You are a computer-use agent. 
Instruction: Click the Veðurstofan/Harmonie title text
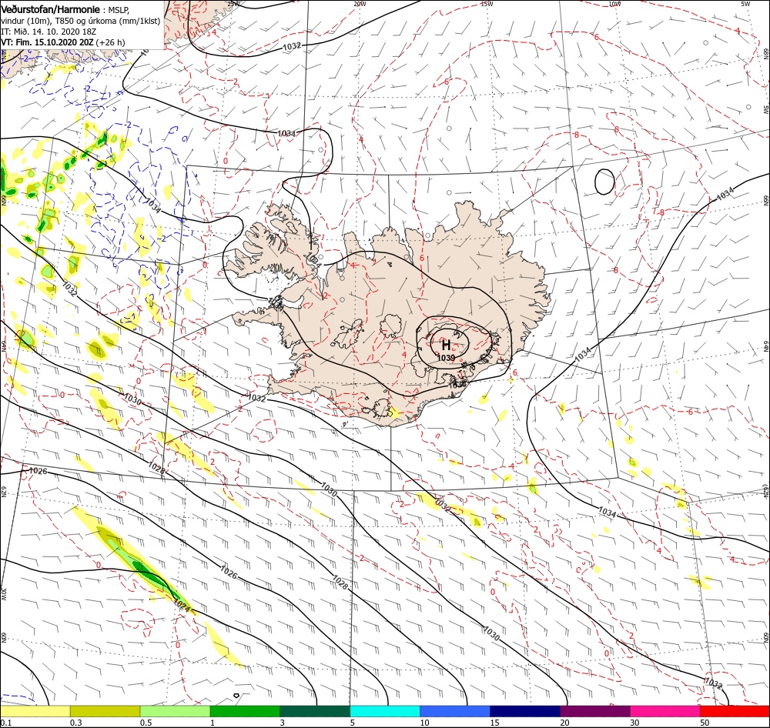coord(51,9)
